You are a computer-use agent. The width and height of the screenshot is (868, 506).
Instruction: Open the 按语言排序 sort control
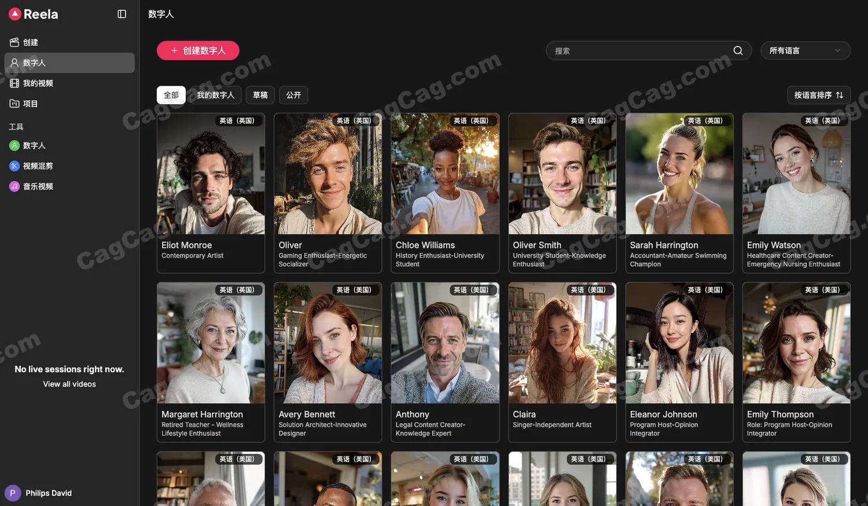(819, 95)
